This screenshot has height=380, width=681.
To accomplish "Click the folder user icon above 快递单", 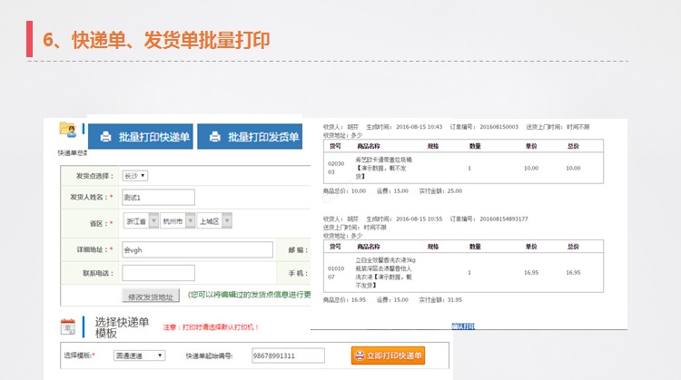I will [67, 129].
